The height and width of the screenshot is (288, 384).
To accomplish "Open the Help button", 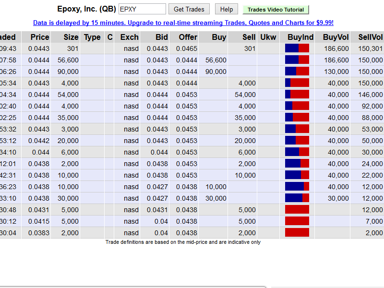I will [226, 9].
